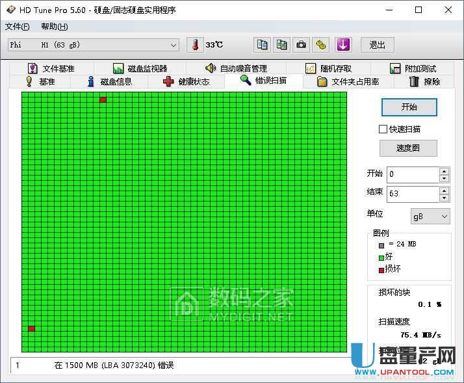Click the red 损坏 legend swatch

point(381,270)
